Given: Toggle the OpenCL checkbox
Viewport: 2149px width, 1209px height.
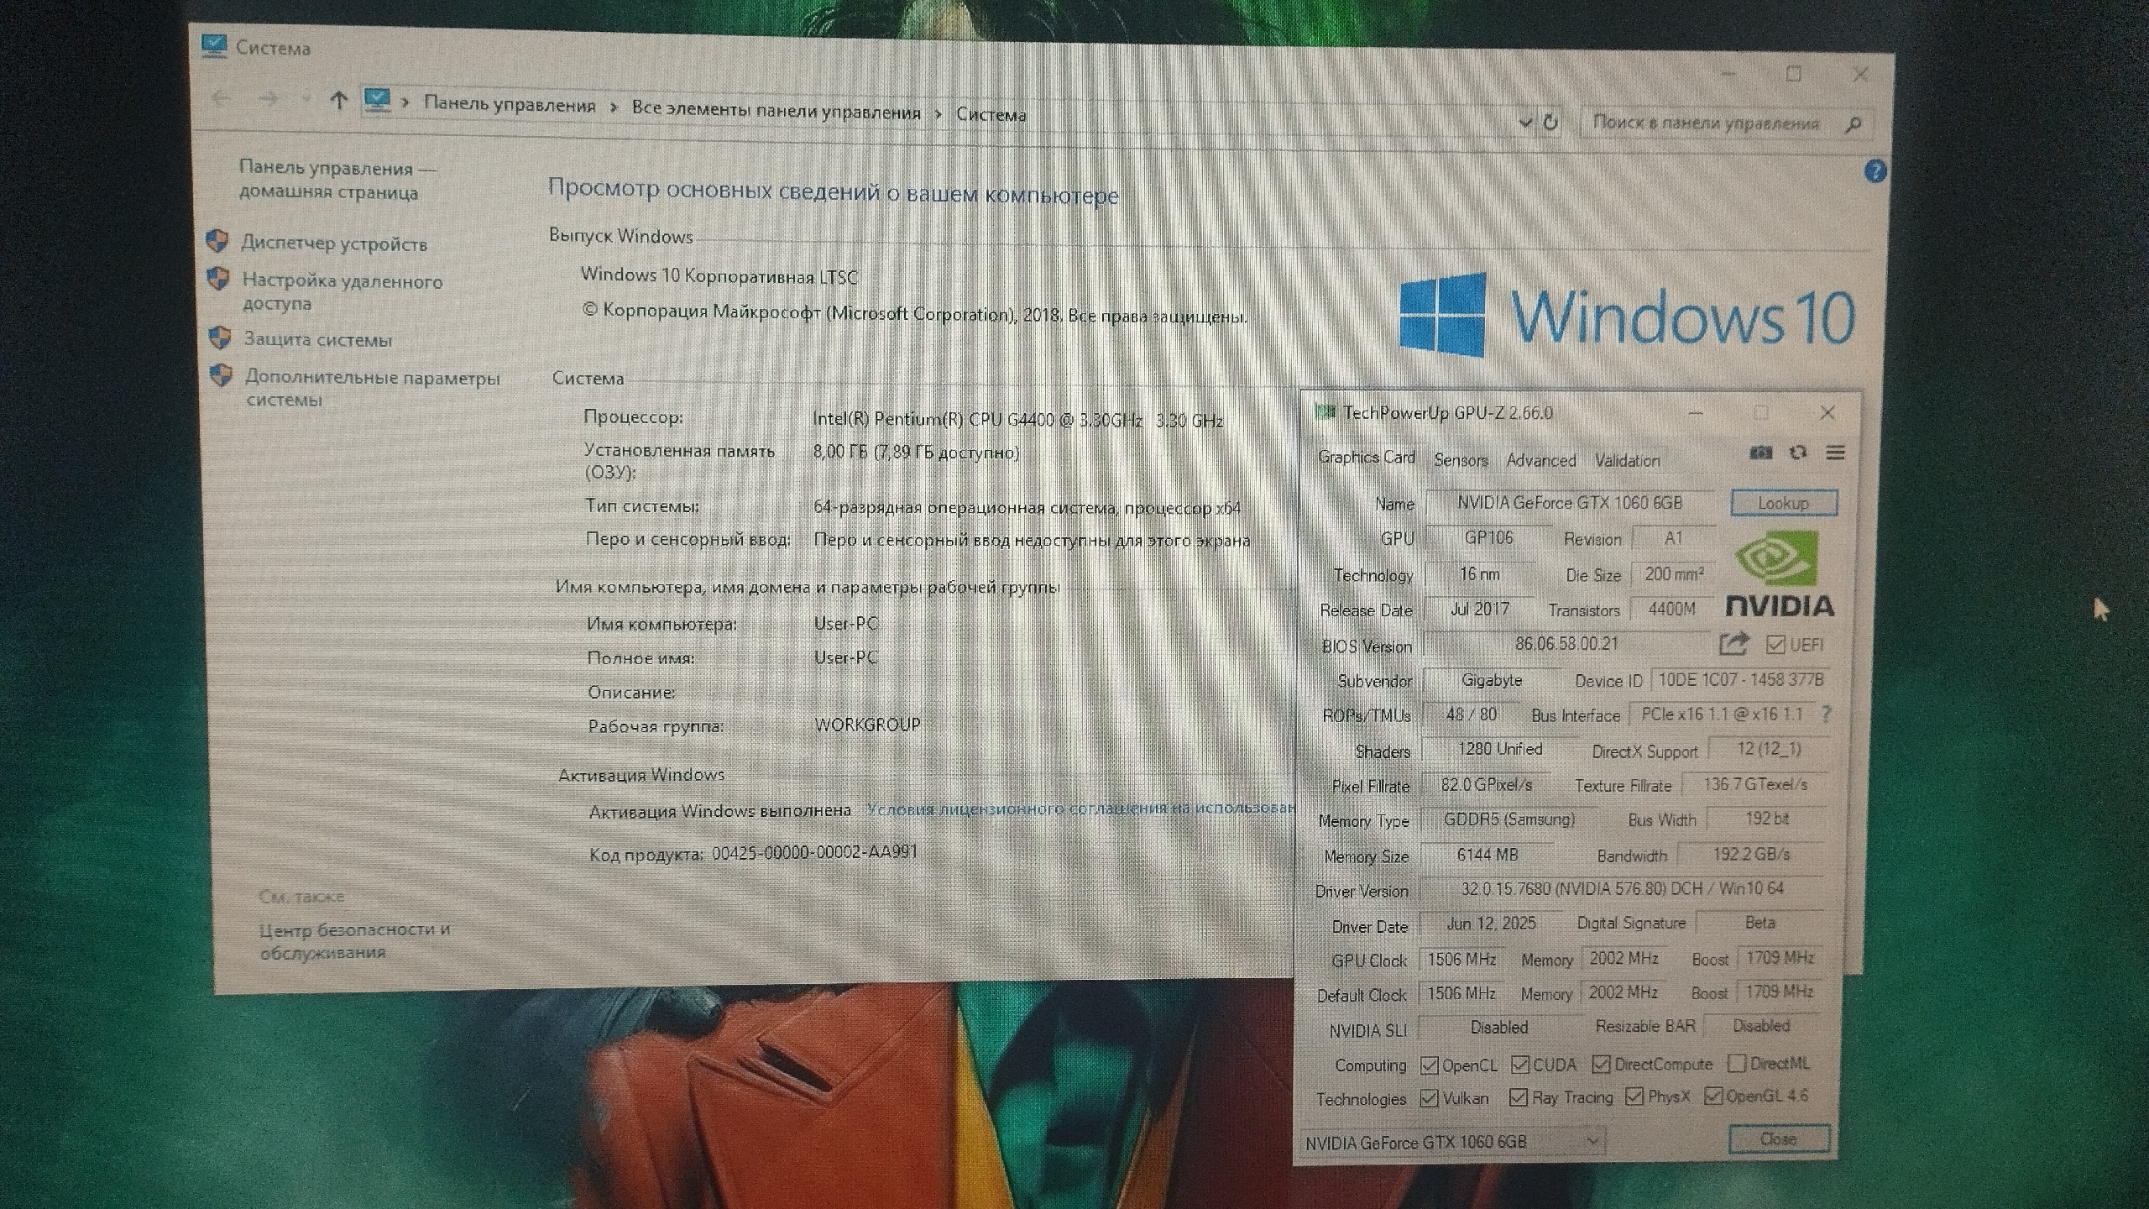Looking at the screenshot, I should coord(1429,1065).
